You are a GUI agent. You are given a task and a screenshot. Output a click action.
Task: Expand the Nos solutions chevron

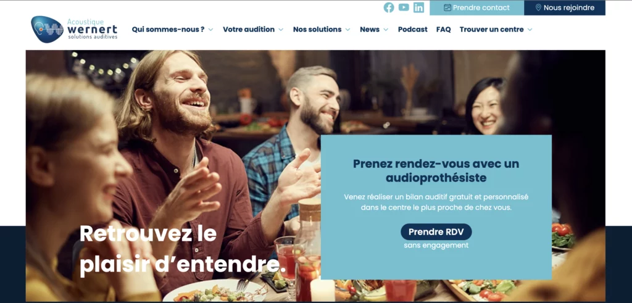click(347, 30)
